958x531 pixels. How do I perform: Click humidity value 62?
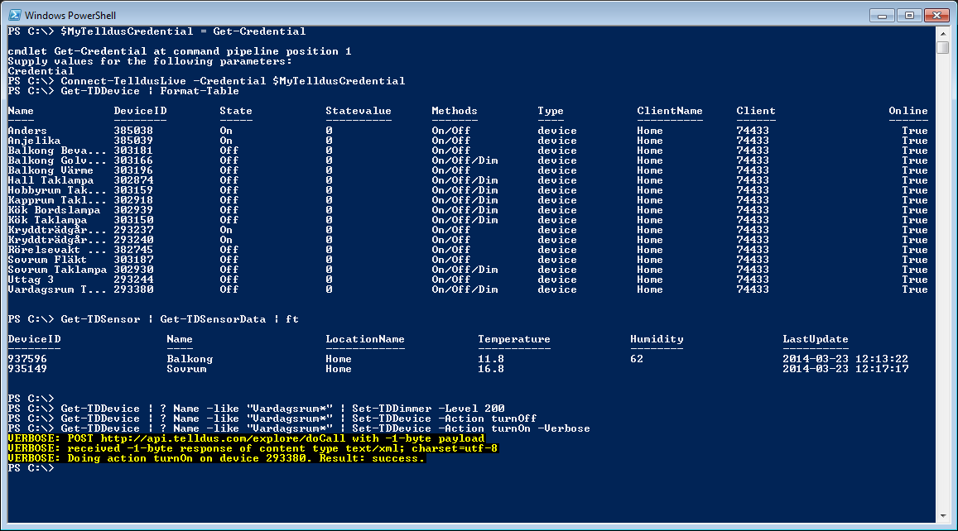637,359
